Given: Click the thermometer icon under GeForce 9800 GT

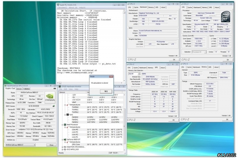Looking at the screenshot, I should pyautogui.click(x=68, y=142).
